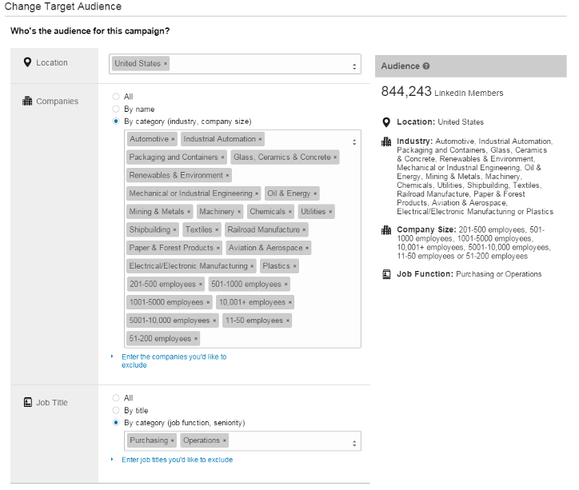Viewport: 579px width, 490px height.
Task: Click the Audience help question mark icon
Action: (426, 66)
